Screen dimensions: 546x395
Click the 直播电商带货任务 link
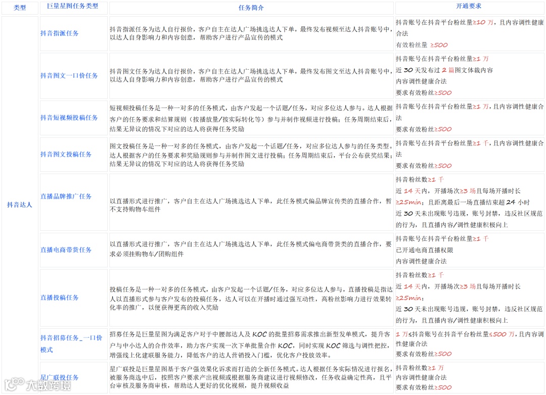click(66, 250)
